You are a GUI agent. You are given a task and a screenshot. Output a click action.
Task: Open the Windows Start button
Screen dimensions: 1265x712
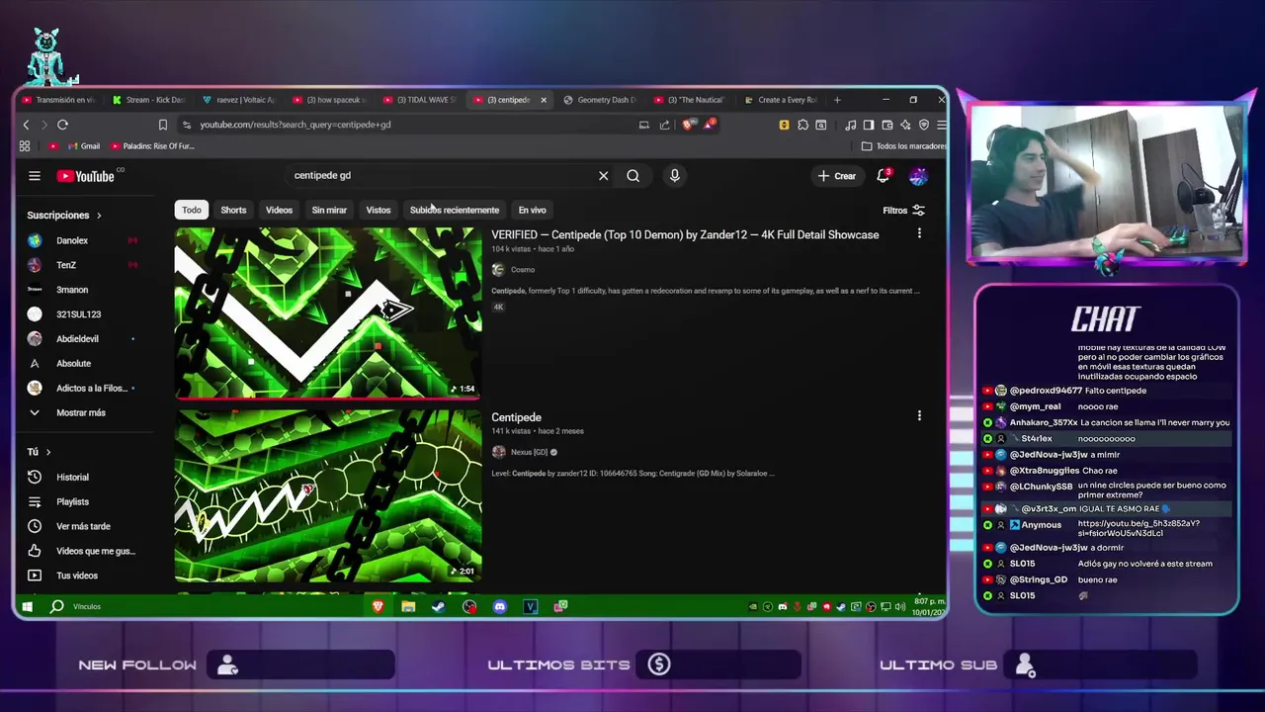point(27,606)
